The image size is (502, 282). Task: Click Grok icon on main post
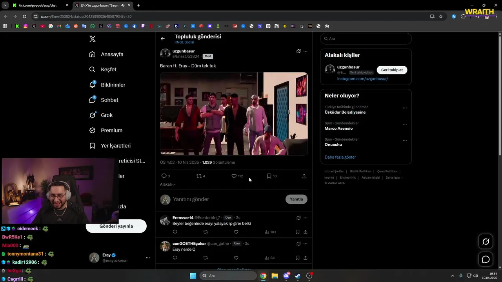[298, 51]
